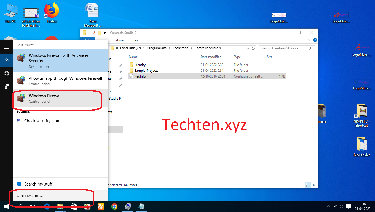Expand the Start menu hamburger icon
Viewport: 375px width, 212px height.
point(7,47)
